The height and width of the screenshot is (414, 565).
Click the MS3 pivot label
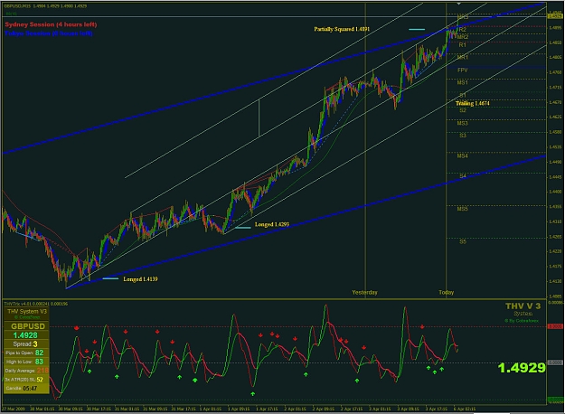[x=462, y=123]
